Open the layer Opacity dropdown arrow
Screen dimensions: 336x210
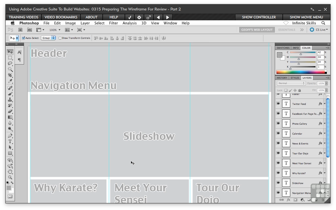tap(326, 83)
